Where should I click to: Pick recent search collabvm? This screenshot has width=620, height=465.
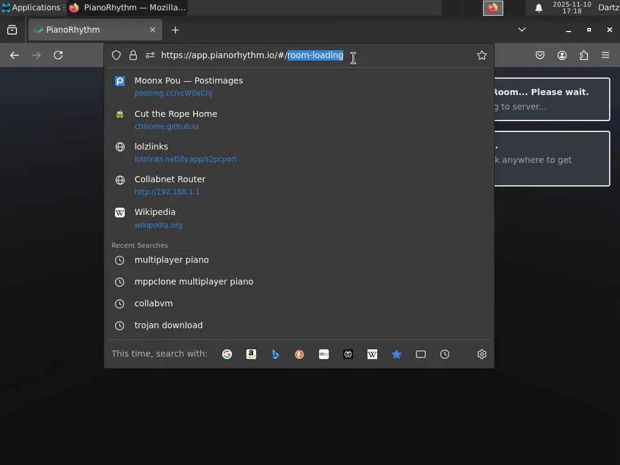pyautogui.click(x=298, y=304)
